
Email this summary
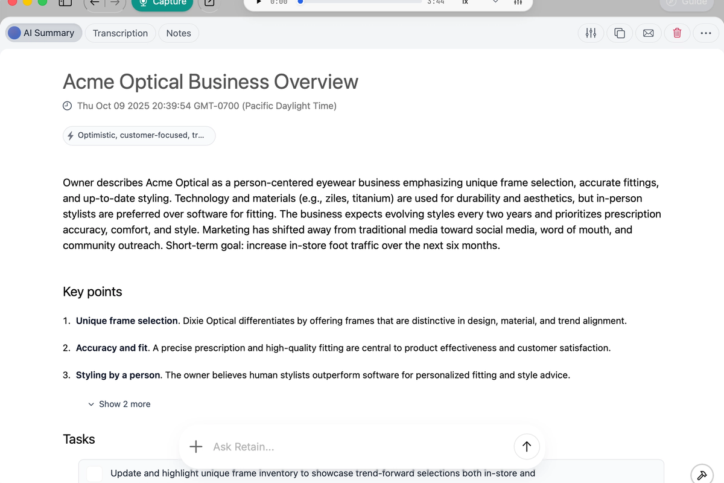click(x=648, y=33)
